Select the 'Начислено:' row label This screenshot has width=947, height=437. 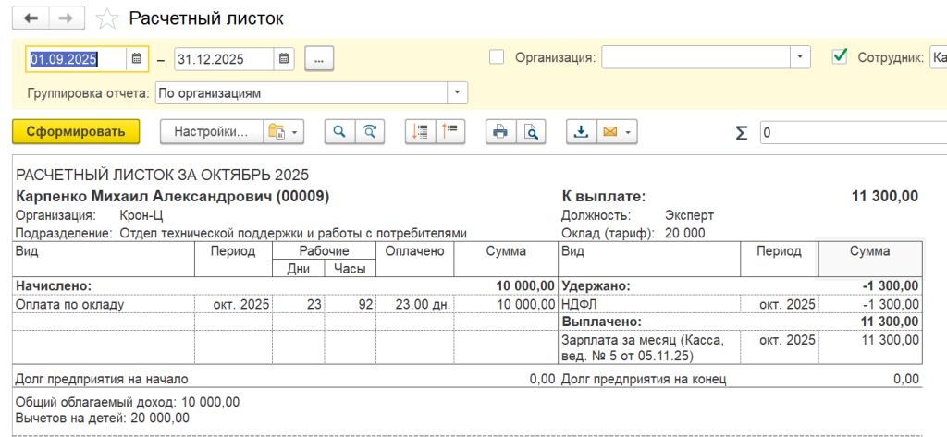point(53,285)
